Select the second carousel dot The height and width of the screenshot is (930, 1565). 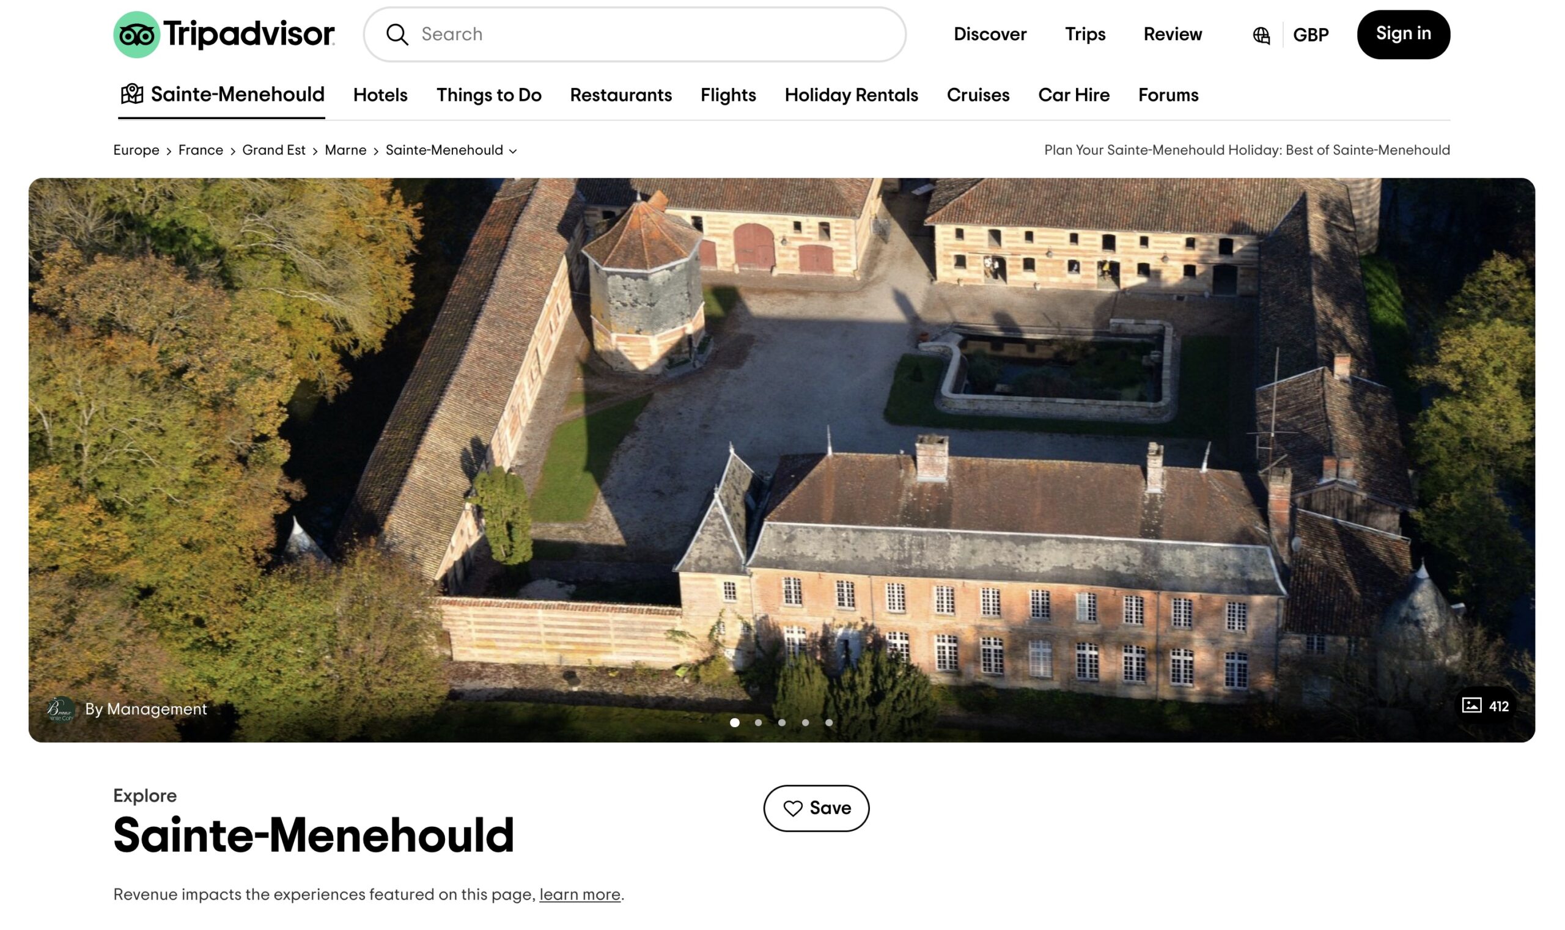click(758, 723)
